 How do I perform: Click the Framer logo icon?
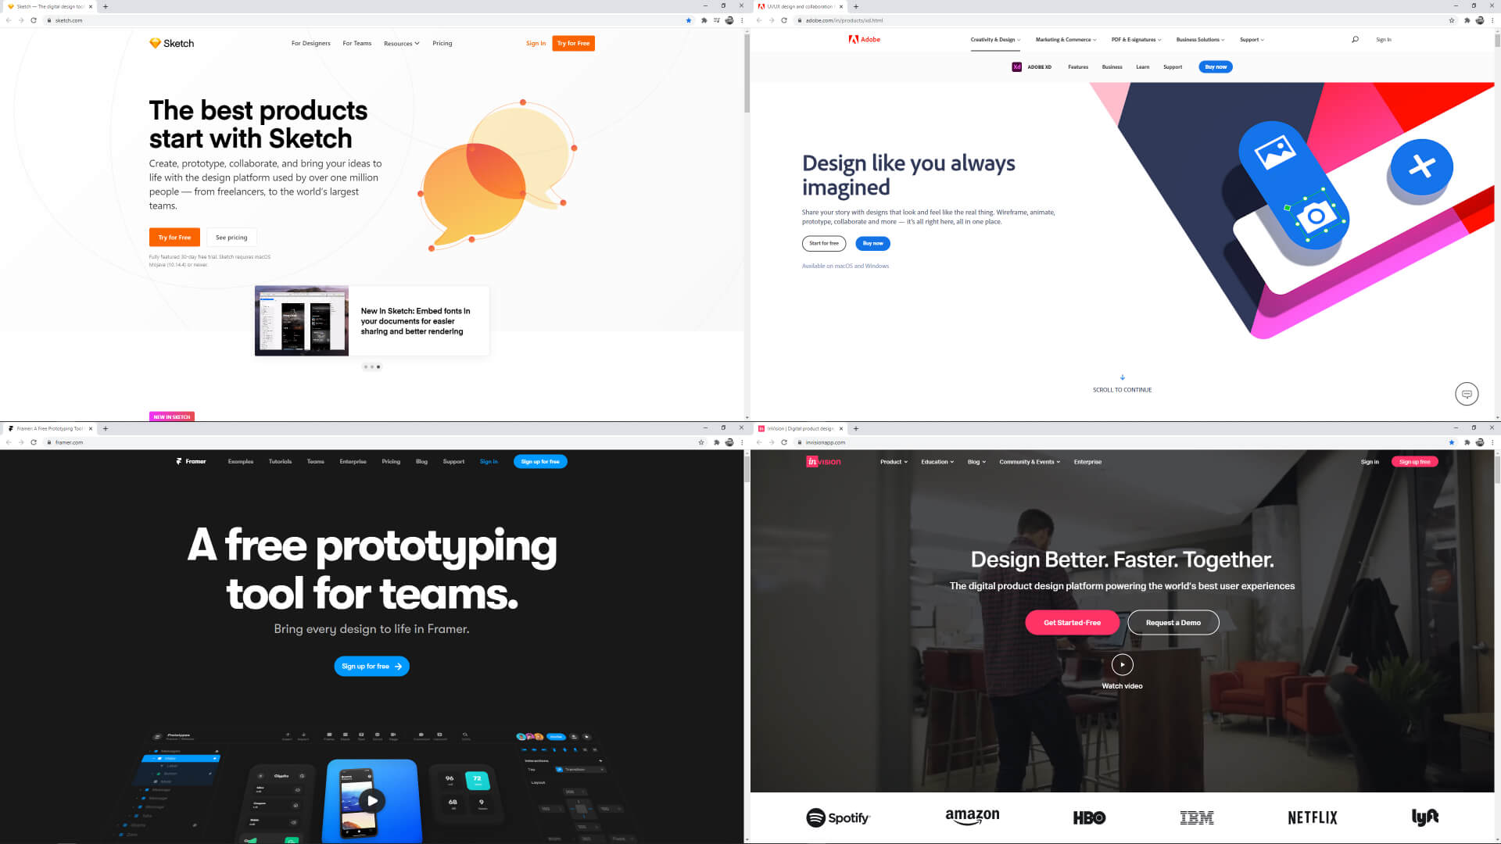click(x=177, y=462)
